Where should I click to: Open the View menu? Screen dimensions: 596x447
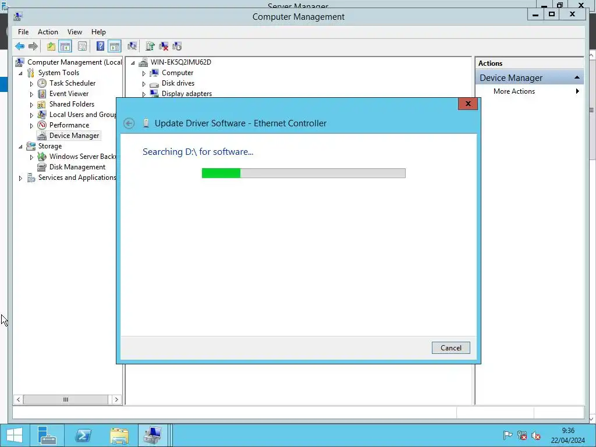pyautogui.click(x=74, y=32)
